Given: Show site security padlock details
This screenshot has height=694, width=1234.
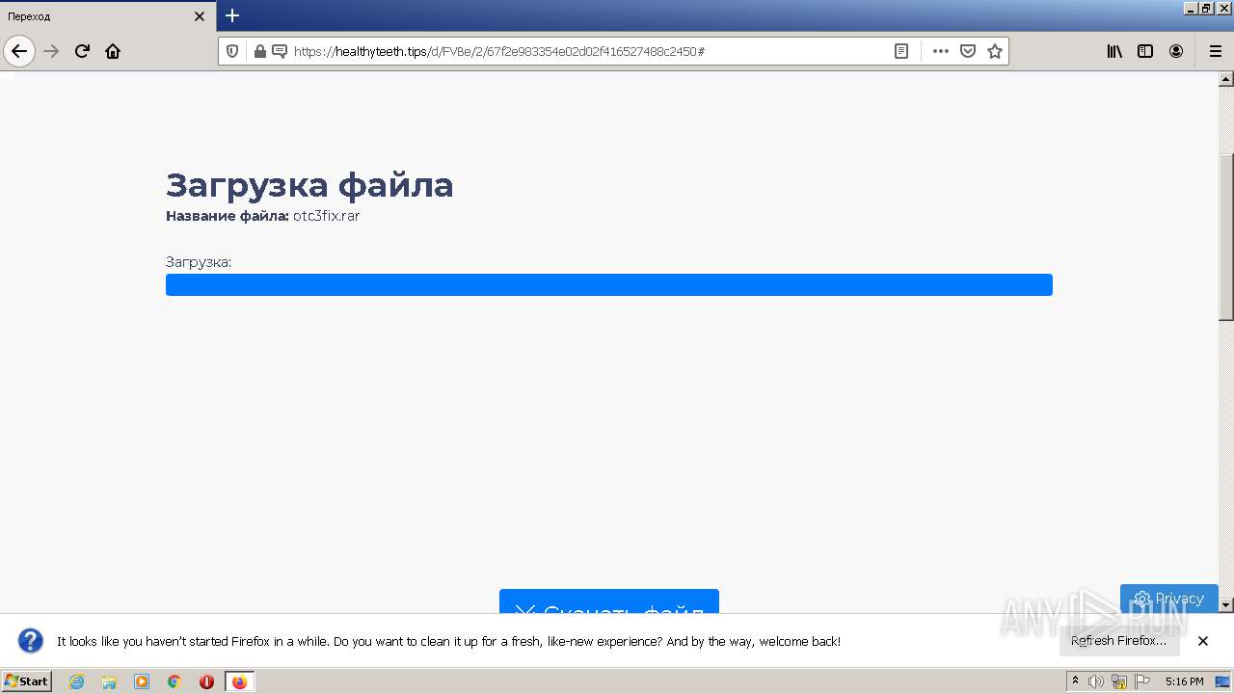Looking at the screenshot, I should tap(259, 51).
